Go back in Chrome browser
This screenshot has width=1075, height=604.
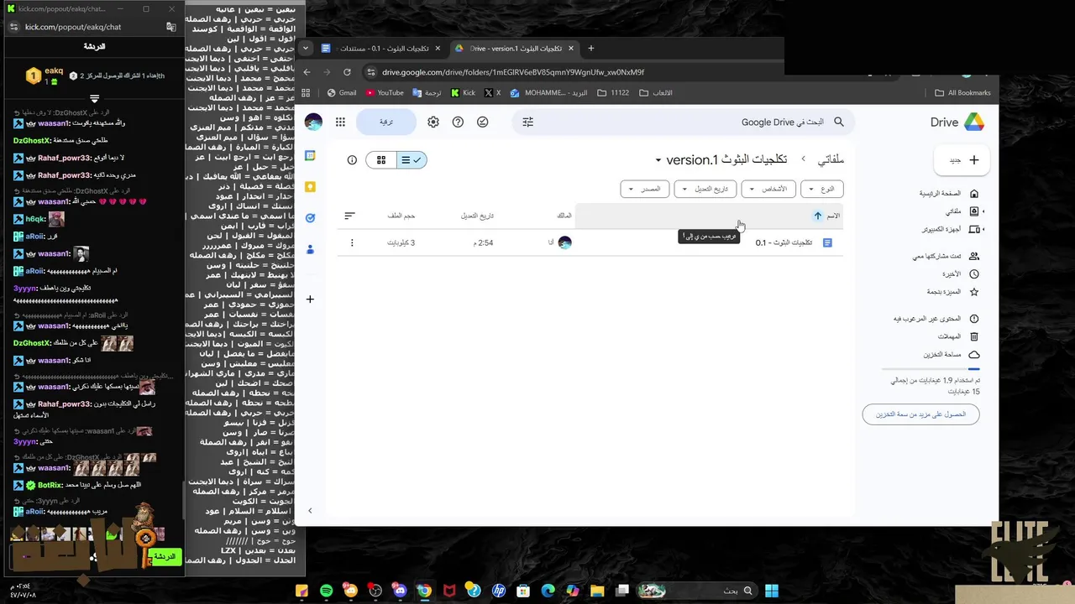click(307, 72)
